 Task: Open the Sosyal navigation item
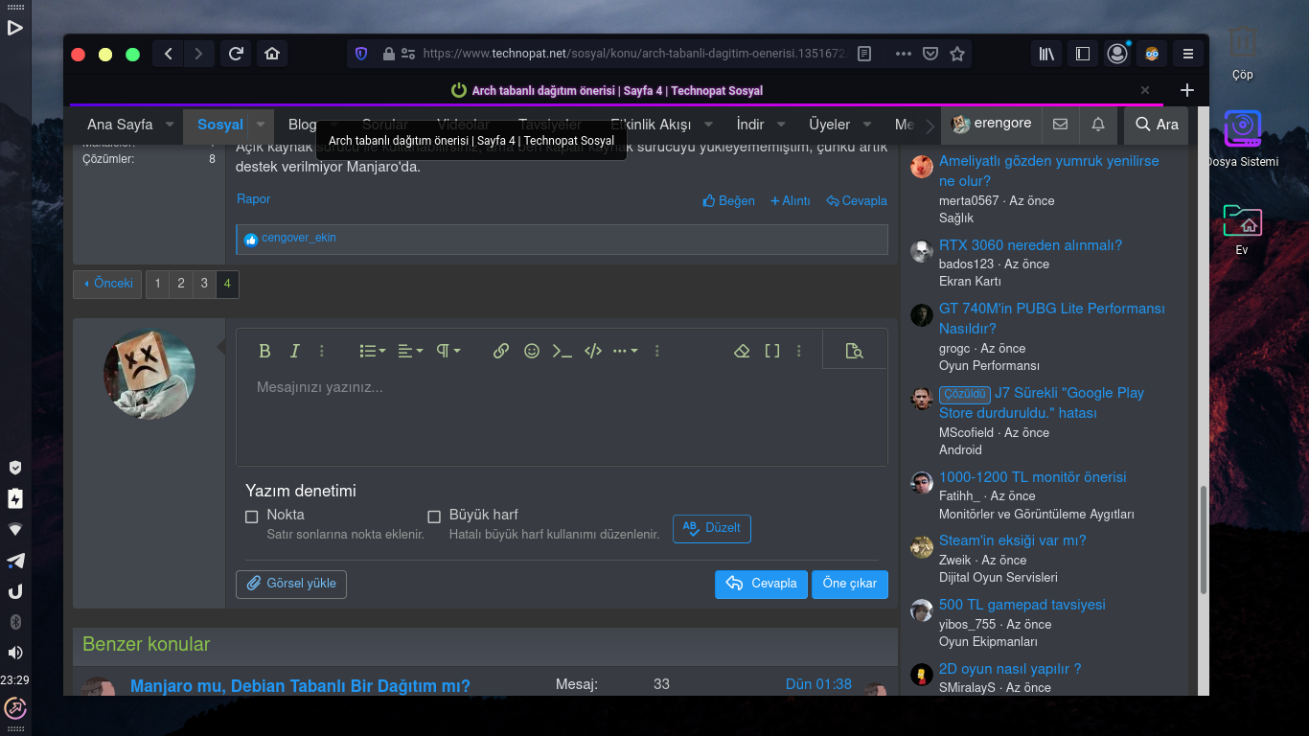click(220, 125)
